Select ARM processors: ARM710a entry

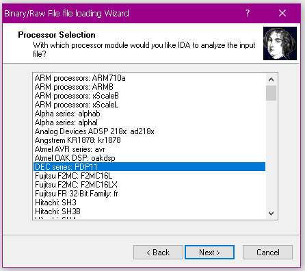coord(149,78)
